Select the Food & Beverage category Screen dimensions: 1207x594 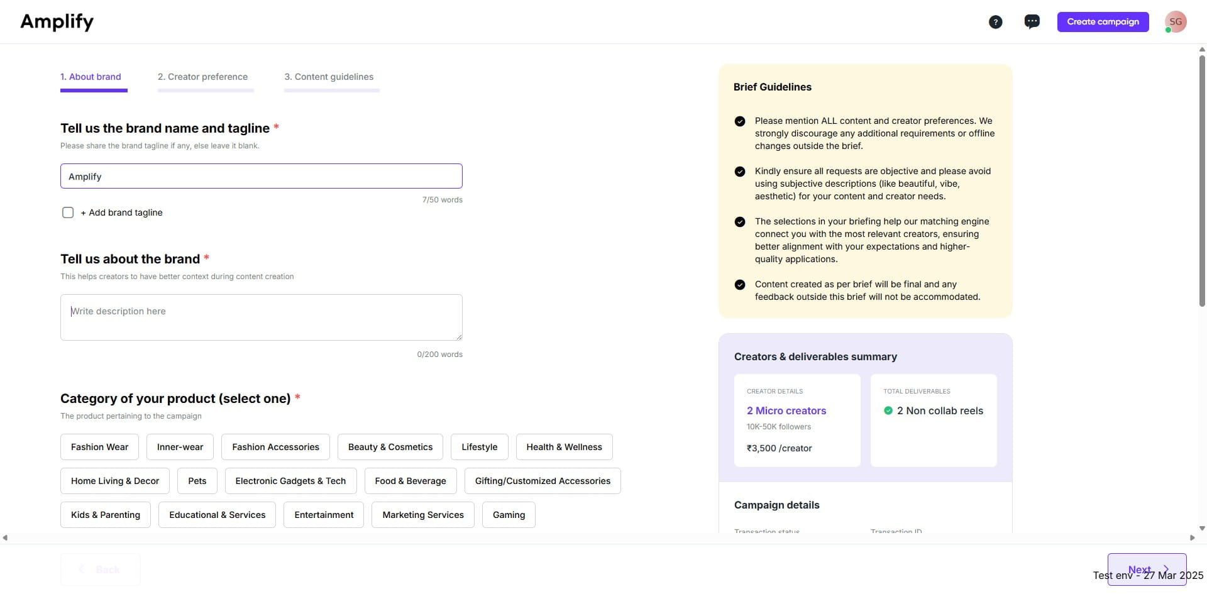click(x=410, y=480)
